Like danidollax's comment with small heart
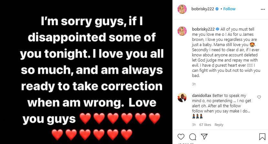Image resolution: width=268 pixels, height=144 pixels. coord(259,97)
